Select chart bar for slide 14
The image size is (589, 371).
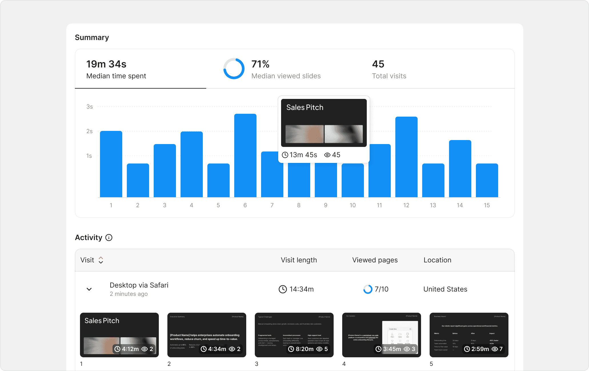[x=460, y=169]
